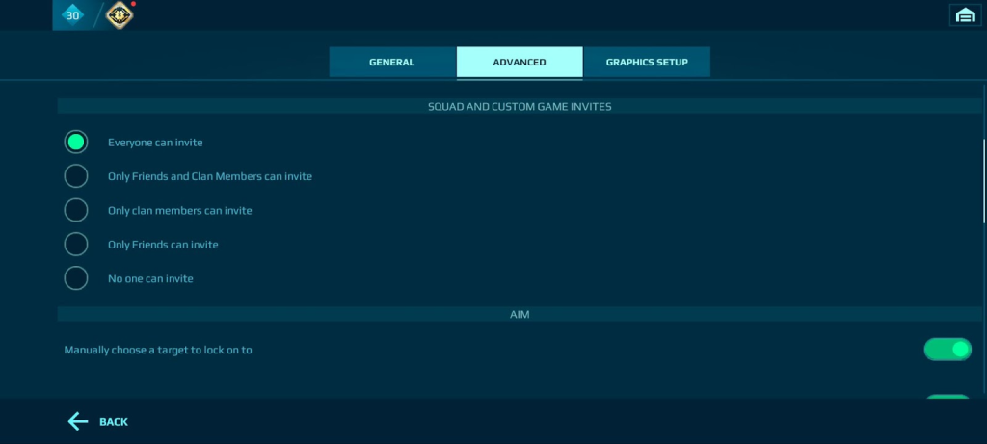Tap the red notification dot on the emblem
The width and height of the screenshot is (987, 444).
(x=132, y=4)
